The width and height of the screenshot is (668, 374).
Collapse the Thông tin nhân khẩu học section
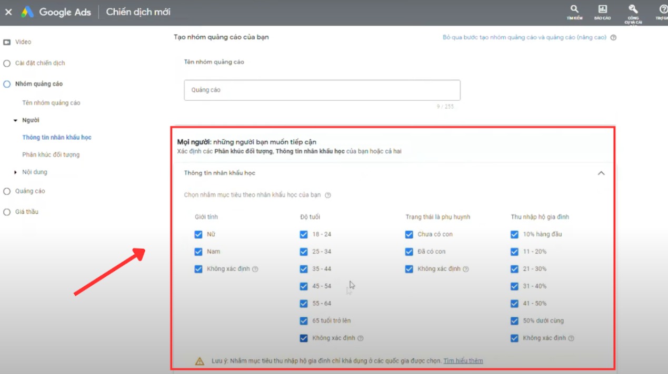coord(601,173)
